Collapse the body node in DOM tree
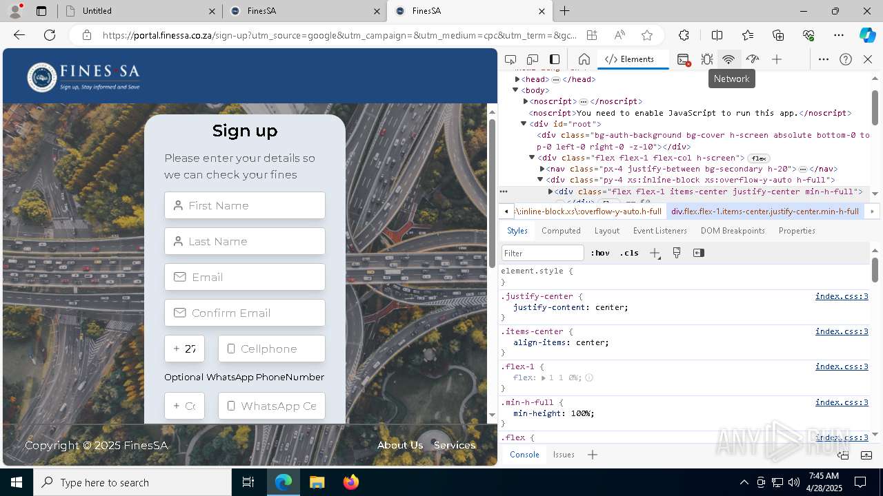883x496 pixels. click(515, 90)
